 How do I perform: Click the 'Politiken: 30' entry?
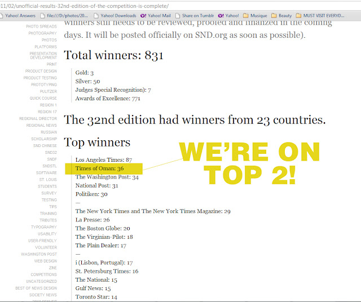click(x=91, y=194)
